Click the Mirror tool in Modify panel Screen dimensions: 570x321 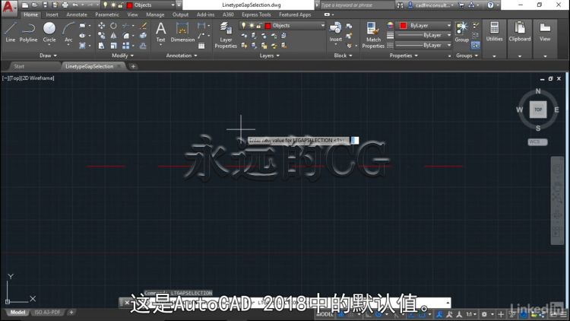pos(113,36)
